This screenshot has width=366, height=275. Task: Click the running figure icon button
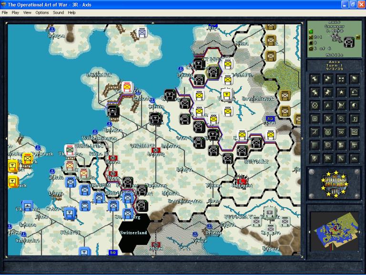coord(341,106)
